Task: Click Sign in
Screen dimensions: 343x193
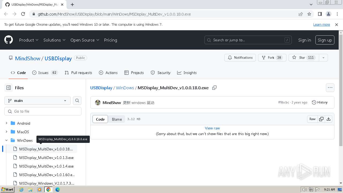Action: click(x=304, y=40)
